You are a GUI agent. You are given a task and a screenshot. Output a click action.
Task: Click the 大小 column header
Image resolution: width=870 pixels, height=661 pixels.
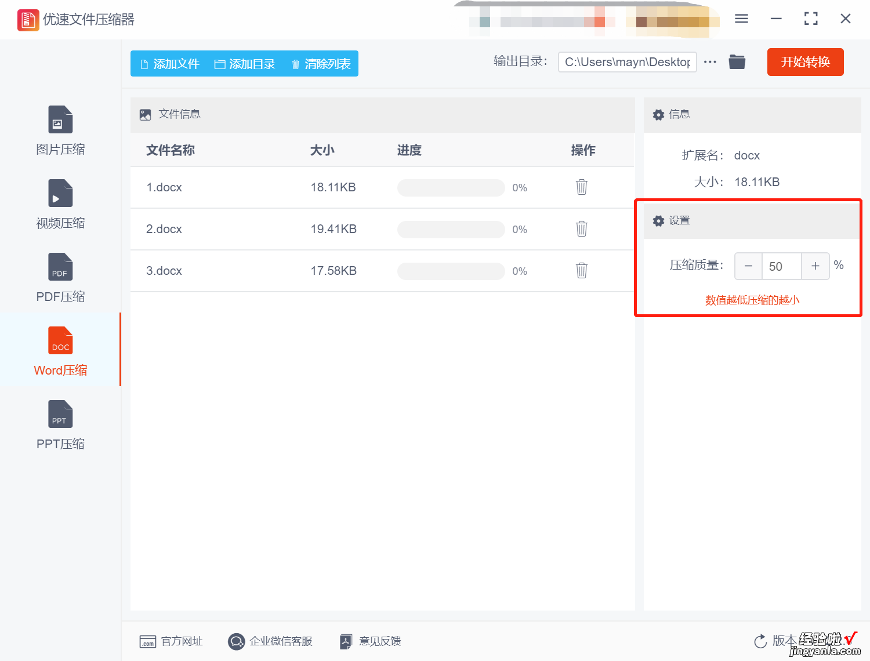coord(322,151)
